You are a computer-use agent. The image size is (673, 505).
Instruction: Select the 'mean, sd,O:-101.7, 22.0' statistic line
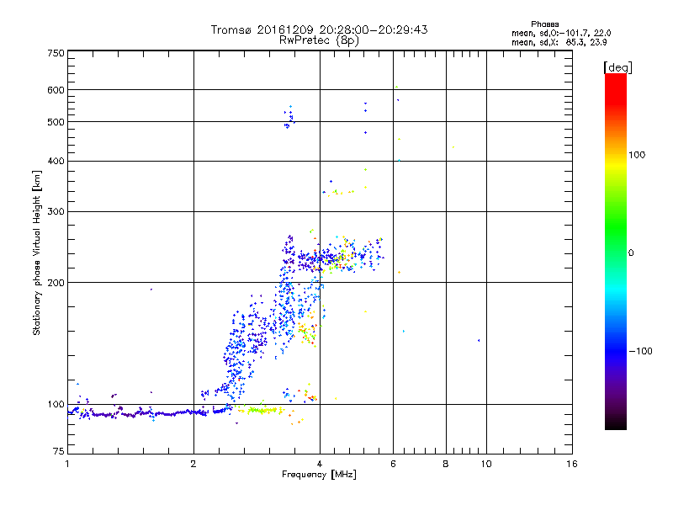tap(561, 33)
